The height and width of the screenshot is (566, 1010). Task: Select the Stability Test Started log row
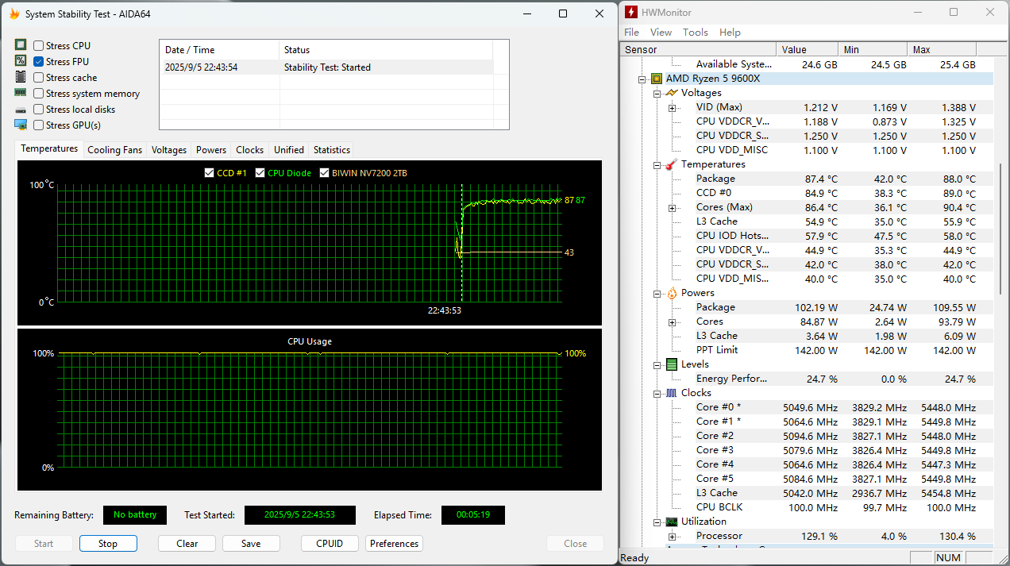(326, 67)
